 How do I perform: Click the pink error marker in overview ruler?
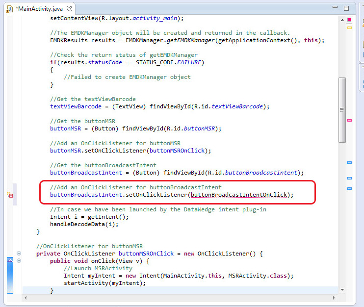click(349, 120)
